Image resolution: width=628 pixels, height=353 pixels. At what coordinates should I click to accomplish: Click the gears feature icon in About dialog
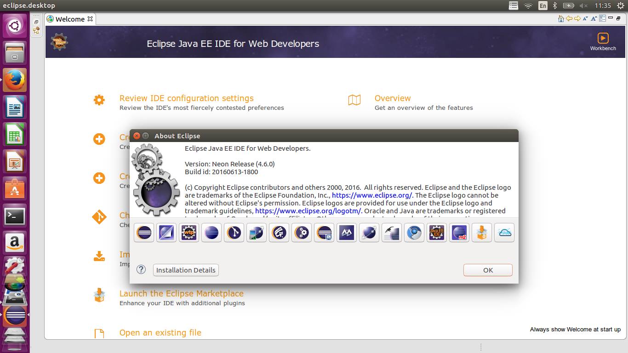coord(302,233)
